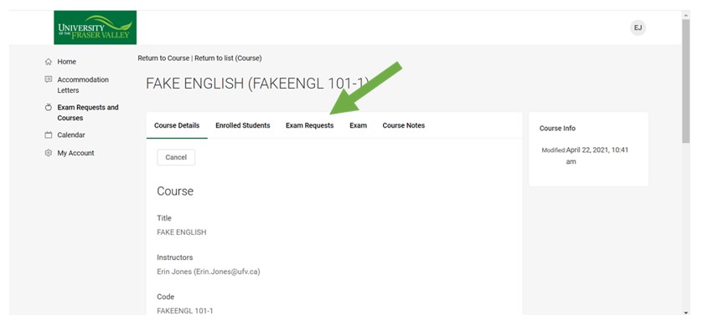
Task: Open Accommodation Letters page
Action: tap(83, 85)
